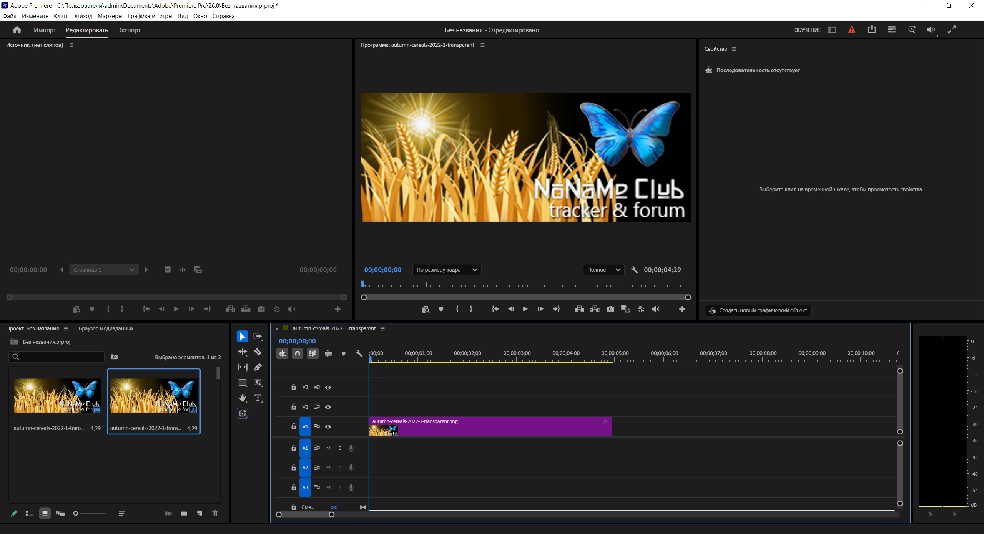Open the Экспорт workspace
Viewport: 984px width, 534px height.
point(129,30)
